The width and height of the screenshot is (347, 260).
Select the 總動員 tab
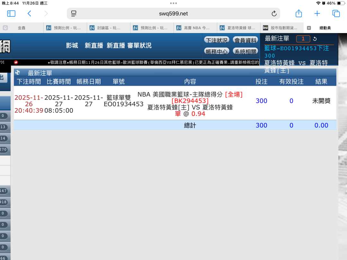pyautogui.click(x=325, y=28)
